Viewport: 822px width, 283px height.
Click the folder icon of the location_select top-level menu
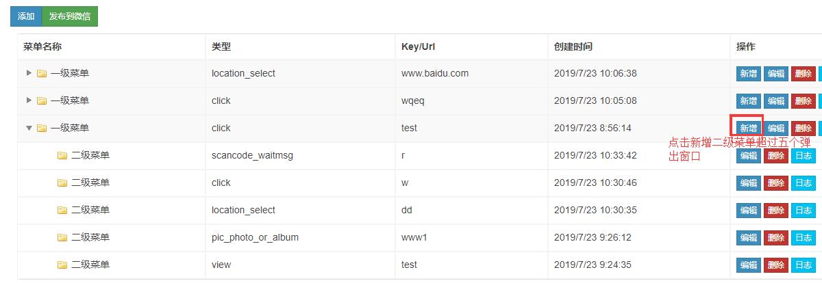click(42, 73)
